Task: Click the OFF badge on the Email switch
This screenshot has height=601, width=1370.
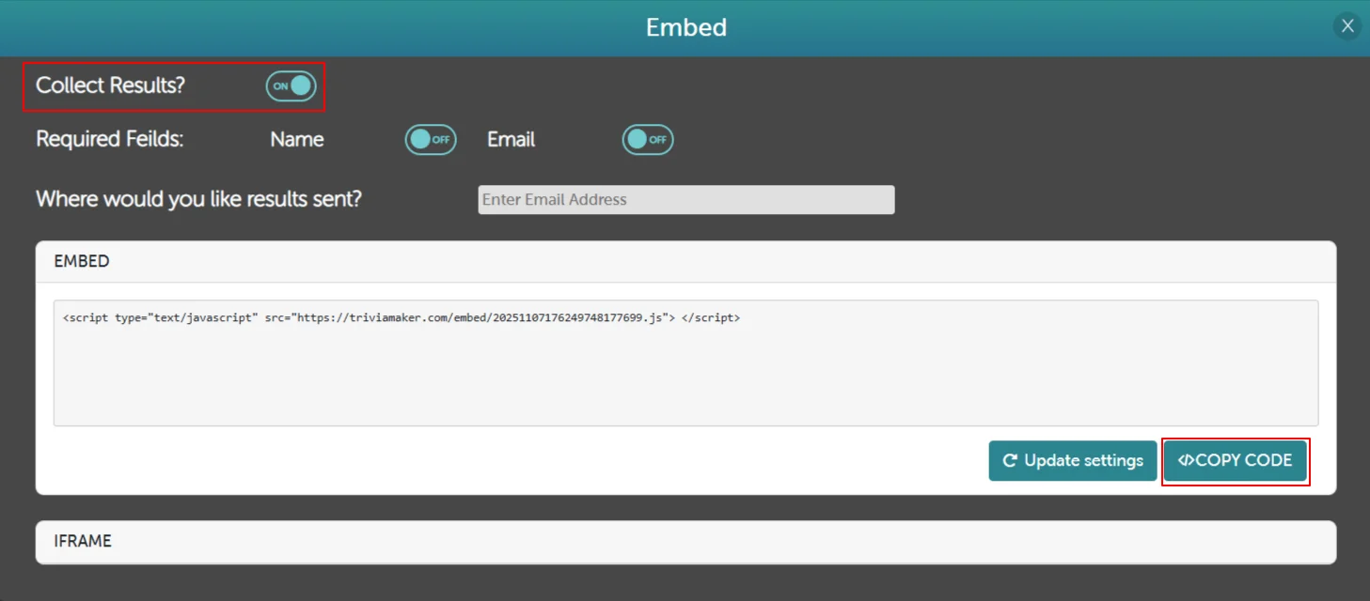Action: tap(656, 139)
